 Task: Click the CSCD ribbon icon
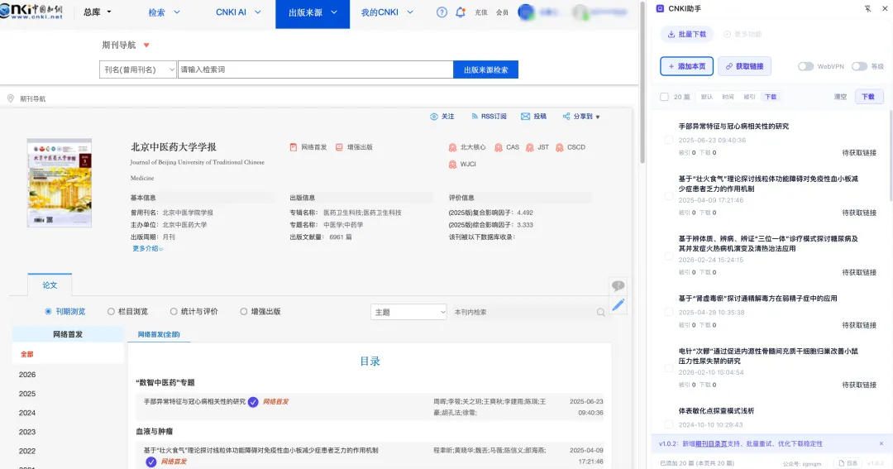(x=559, y=147)
